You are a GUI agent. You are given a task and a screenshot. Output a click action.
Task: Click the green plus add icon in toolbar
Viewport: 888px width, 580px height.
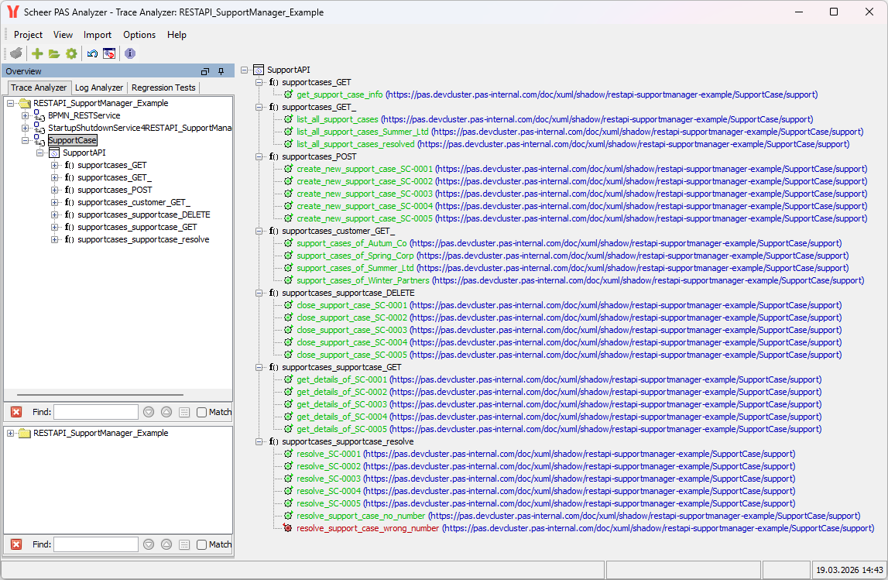36,53
